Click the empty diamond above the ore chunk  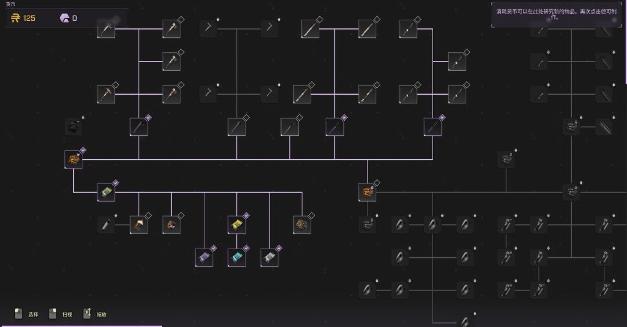[311, 215]
